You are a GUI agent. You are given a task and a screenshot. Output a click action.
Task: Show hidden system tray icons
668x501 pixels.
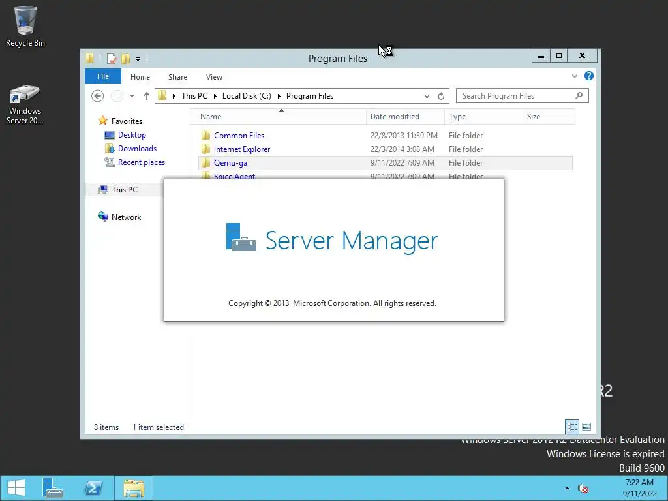tap(567, 488)
